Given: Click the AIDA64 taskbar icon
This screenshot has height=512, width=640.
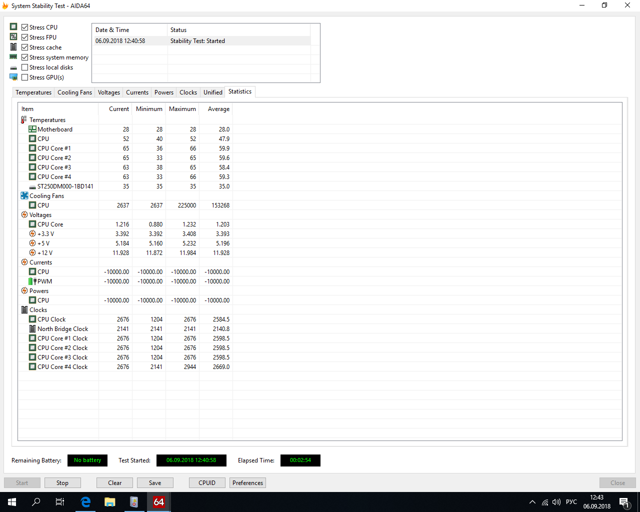Looking at the screenshot, I should tap(158, 502).
